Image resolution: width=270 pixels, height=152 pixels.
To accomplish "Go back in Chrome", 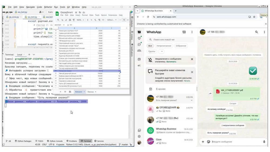I will 138,17.
